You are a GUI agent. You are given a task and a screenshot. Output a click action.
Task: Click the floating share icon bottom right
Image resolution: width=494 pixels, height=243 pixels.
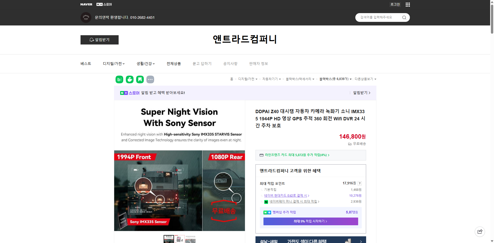pyautogui.click(x=480, y=231)
